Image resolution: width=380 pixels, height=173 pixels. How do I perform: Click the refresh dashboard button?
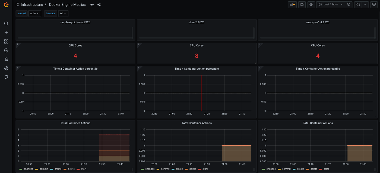[x=358, y=4]
